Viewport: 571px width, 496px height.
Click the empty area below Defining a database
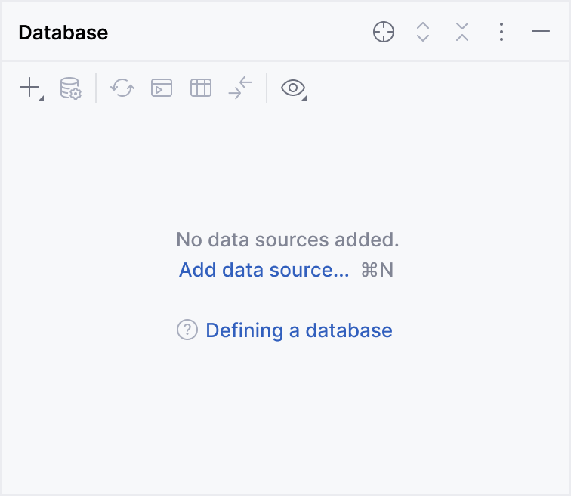tap(285, 416)
